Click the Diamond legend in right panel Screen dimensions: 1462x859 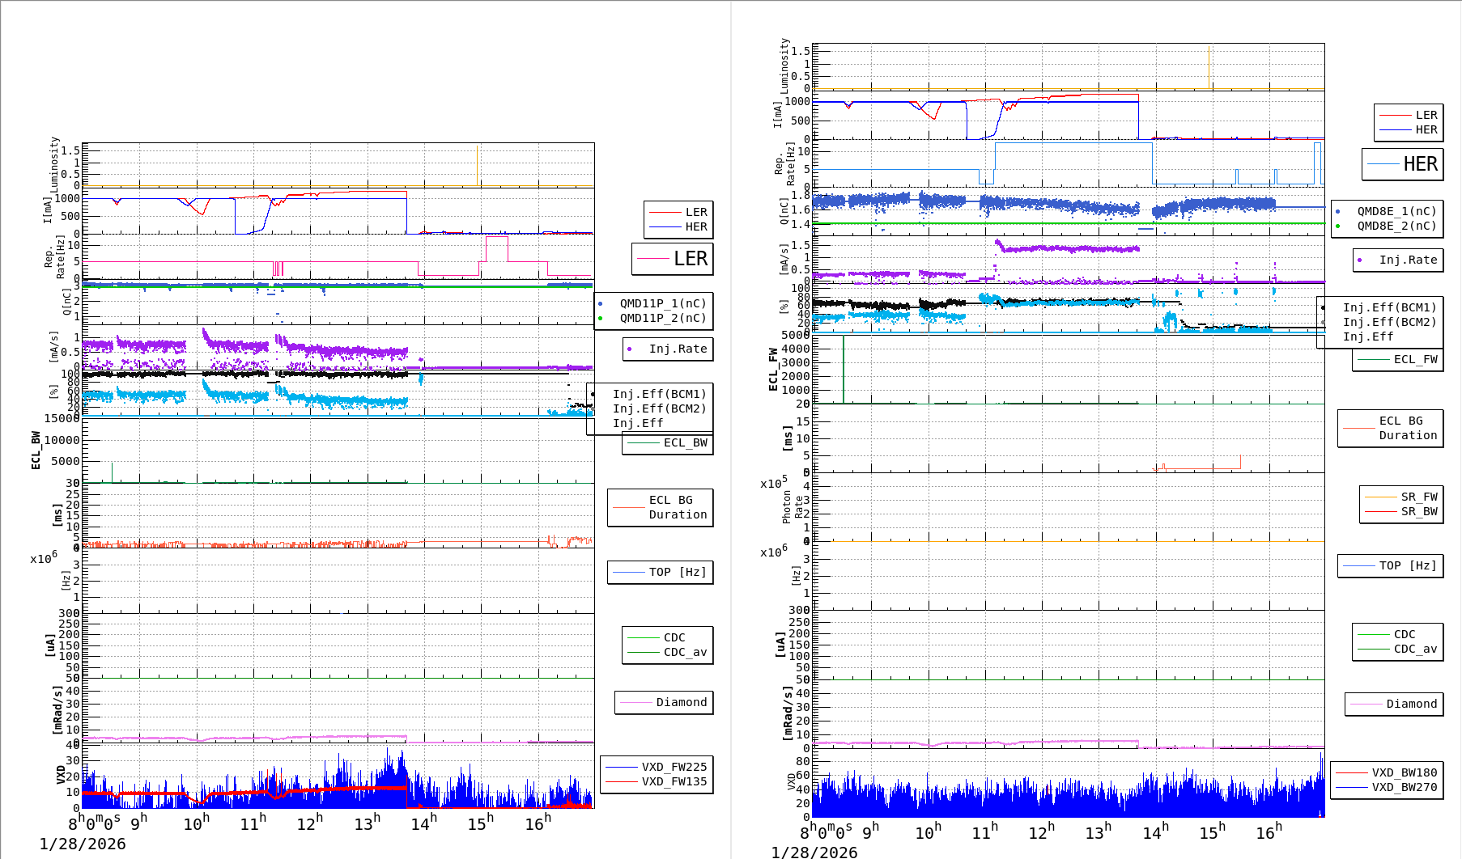tap(1411, 704)
